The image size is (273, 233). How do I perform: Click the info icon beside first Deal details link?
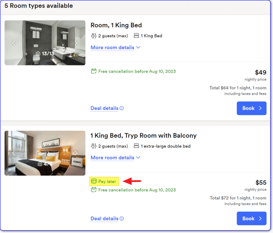tap(122, 108)
